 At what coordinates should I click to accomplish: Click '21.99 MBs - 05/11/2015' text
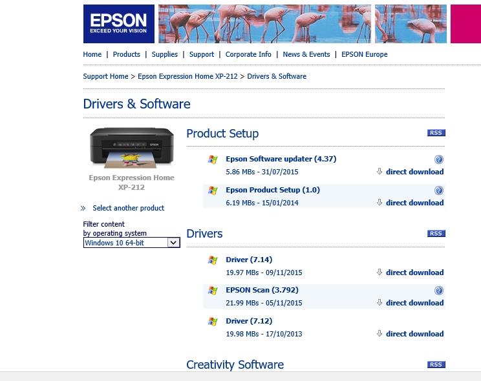pyautogui.click(x=264, y=303)
